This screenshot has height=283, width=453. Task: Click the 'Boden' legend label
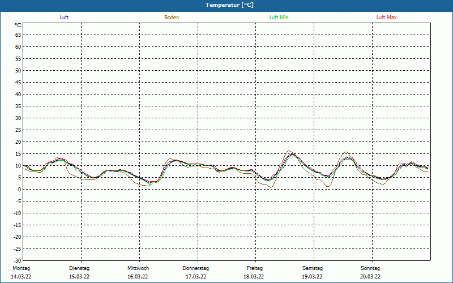(x=172, y=18)
